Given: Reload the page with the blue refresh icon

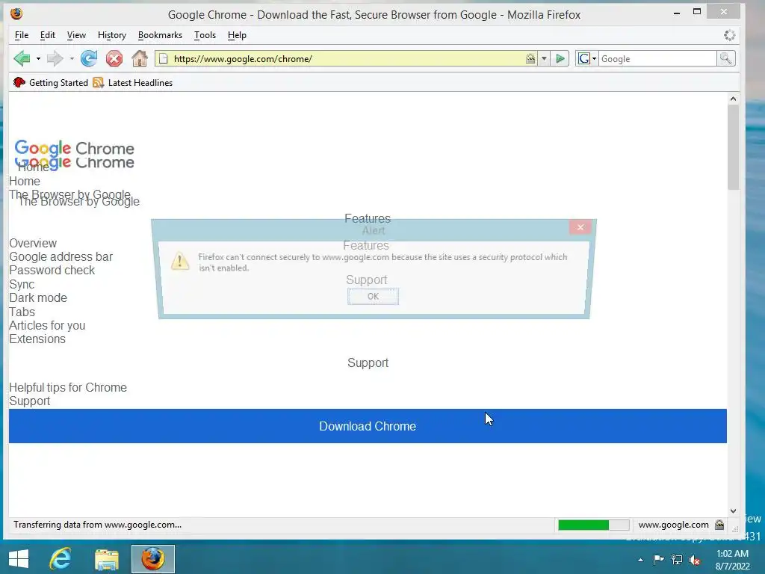Looking at the screenshot, I should pyautogui.click(x=89, y=58).
